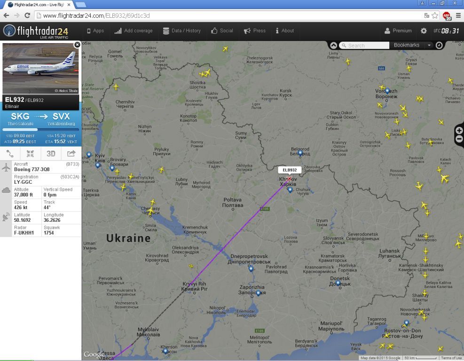Click the share flight icon
464x361 pixels.
pyautogui.click(x=71, y=154)
